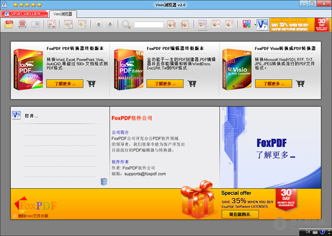Click the magnifier search icon
Screen dimensions: 332x236
coord(126,24)
